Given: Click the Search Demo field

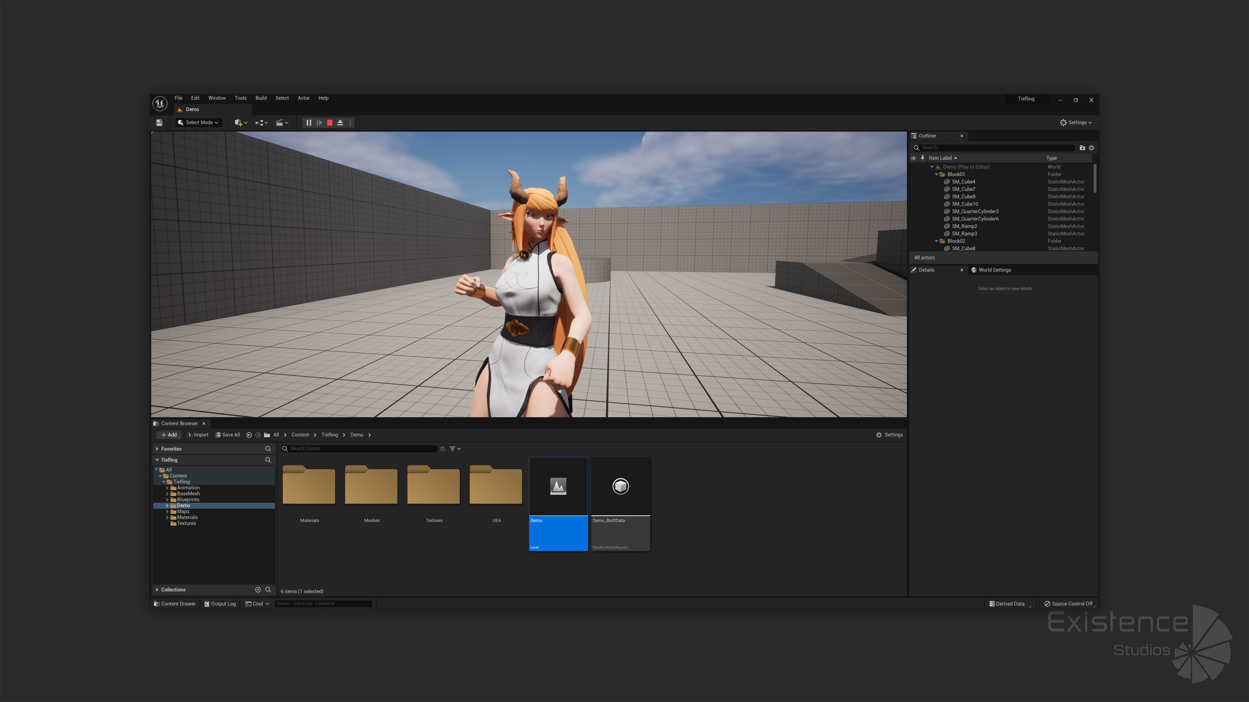Looking at the screenshot, I should [x=360, y=448].
